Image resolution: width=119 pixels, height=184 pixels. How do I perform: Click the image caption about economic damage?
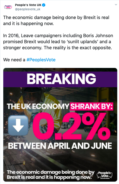(50, 175)
